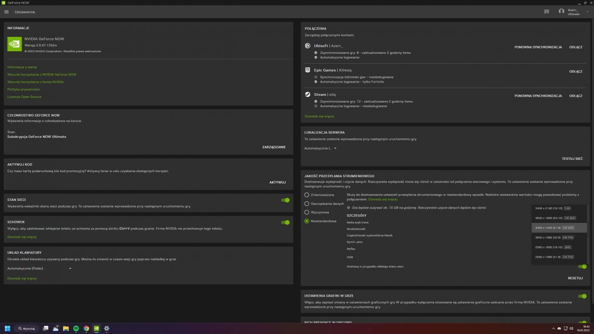Select the Oszczędzanie danych radio button
Image resolution: width=594 pixels, height=334 pixels.
(x=307, y=203)
